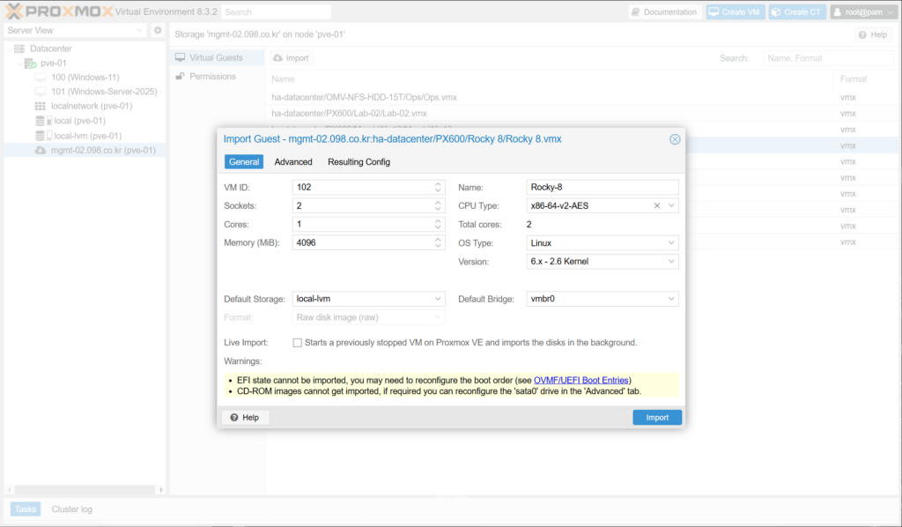The image size is (902, 527).
Task: Expand the Default Bridge dropdown
Action: pyautogui.click(x=671, y=300)
